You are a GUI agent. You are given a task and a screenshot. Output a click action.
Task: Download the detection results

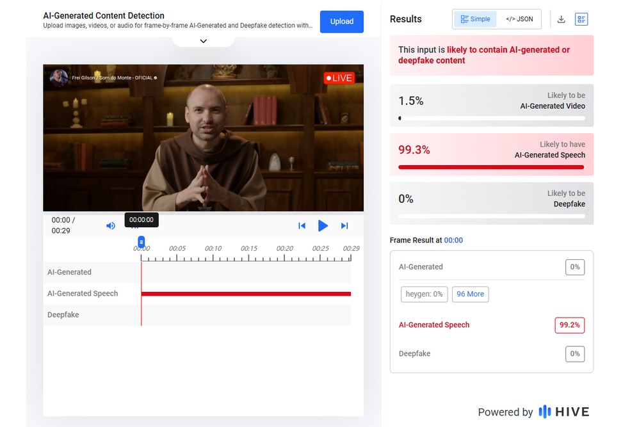[561, 19]
